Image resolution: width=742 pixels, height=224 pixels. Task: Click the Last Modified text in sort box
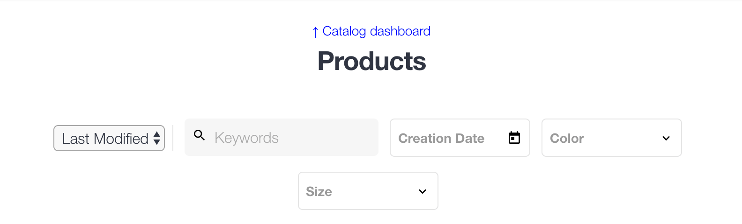click(105, 139)
